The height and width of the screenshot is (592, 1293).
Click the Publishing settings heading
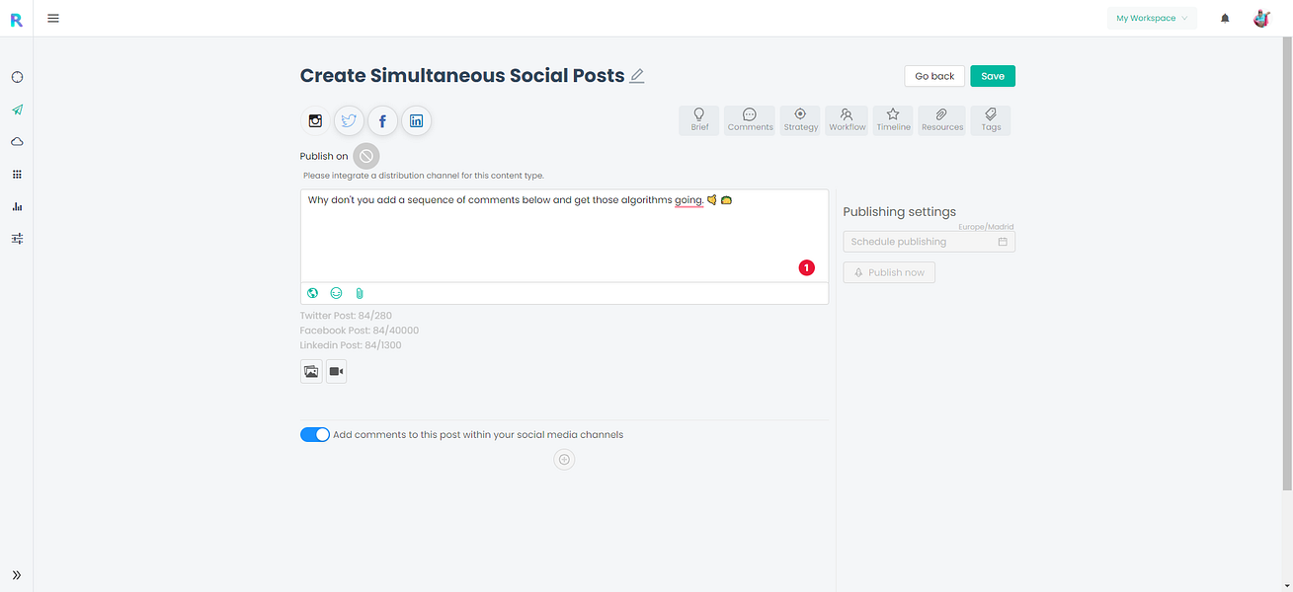point(900,211)
